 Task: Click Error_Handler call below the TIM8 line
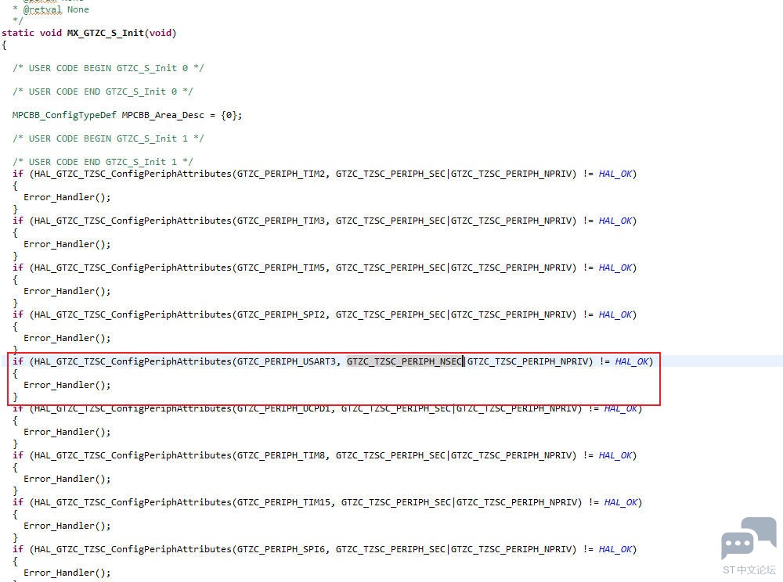click(x=67, y=479)
